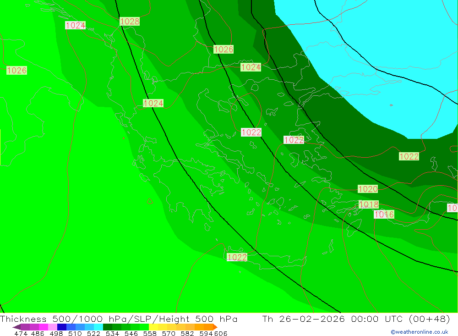Select the 558 legend value
Screen dimensions: 458x336
[x=150, y=334]
